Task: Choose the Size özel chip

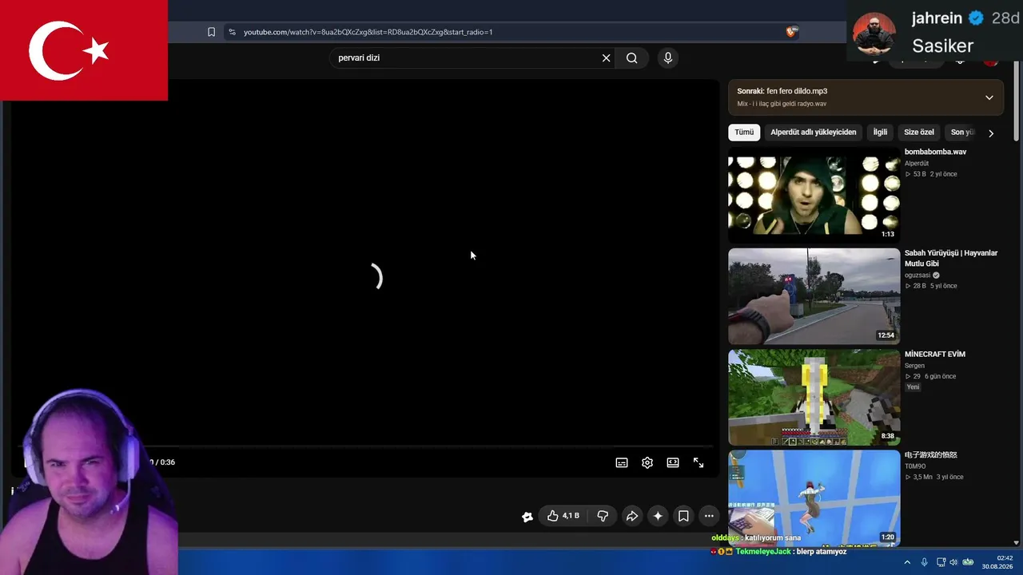Action: click(x=919, y=133)
